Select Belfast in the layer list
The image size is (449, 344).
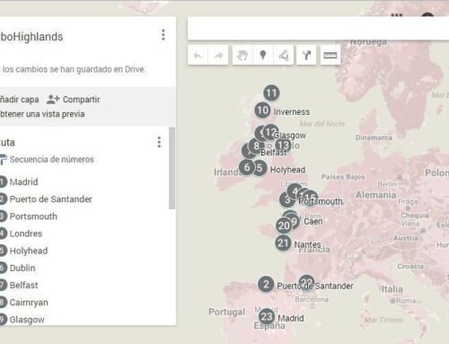click(x=23, y=285)
